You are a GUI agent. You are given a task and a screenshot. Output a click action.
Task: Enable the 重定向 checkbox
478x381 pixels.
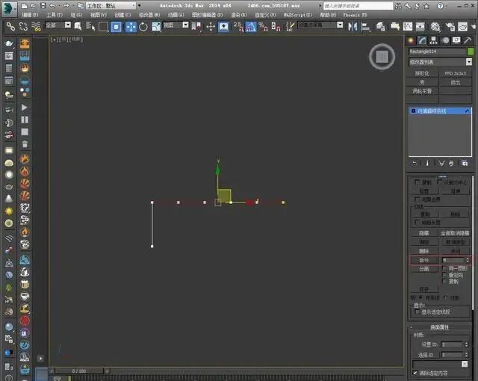point(444,275)
